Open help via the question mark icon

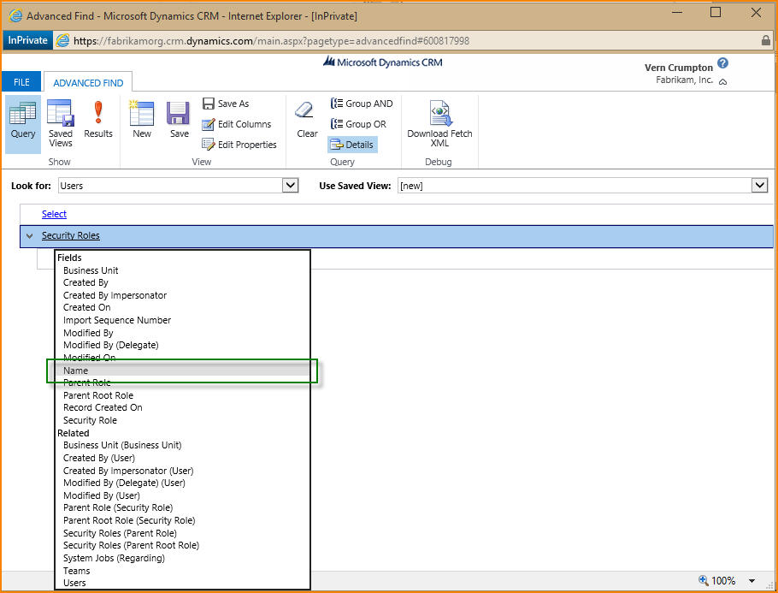722,64
